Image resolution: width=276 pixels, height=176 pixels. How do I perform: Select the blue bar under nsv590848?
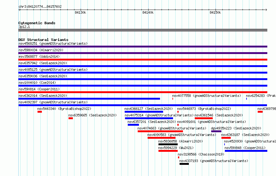(246, 151)
